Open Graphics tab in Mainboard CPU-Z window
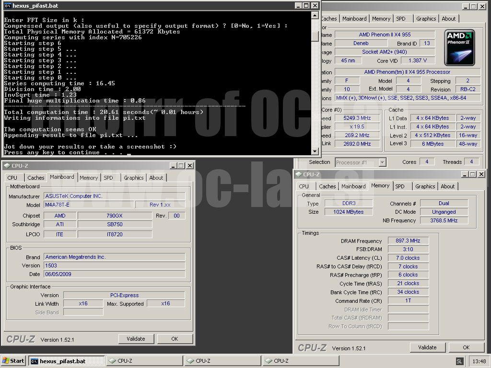The image size is (491, 368). (x=134, y=178)
